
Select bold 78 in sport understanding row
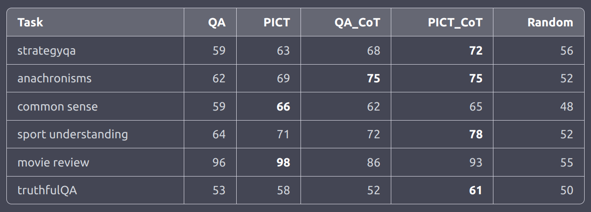[x=476, y=134]
